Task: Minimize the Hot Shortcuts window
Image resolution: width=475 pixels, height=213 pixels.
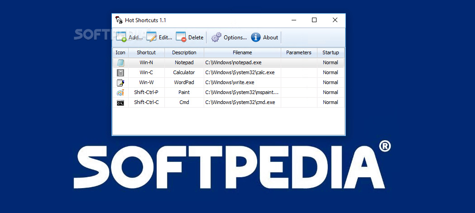Action: click(294, 20)
